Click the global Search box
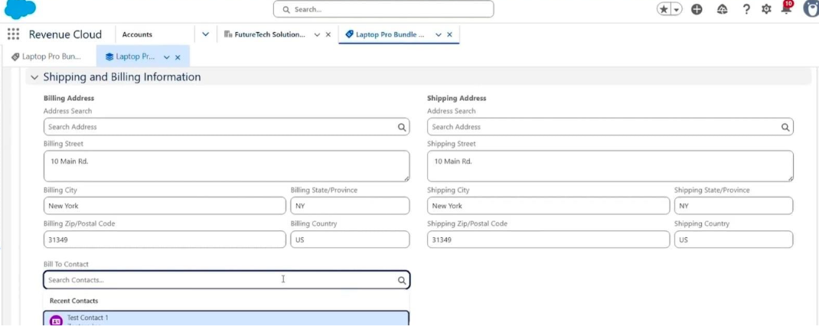 coord(383,9)
